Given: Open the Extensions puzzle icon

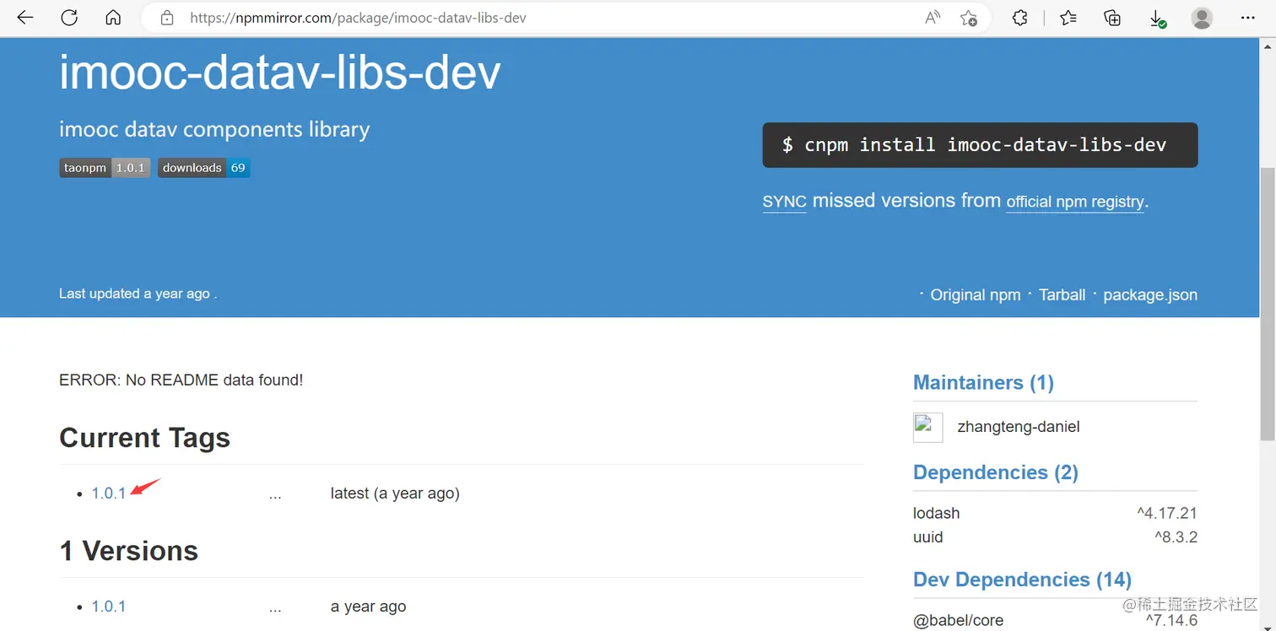Looking at the screenshot, I should [1019, 18].
